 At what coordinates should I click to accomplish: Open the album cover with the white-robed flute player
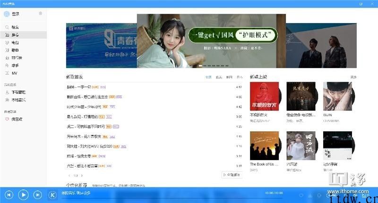pos(301,146)
